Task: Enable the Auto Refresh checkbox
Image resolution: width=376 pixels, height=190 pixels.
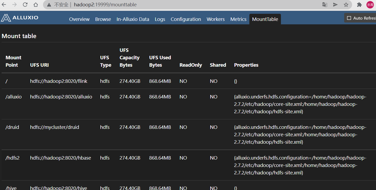Action: point(349,18)
